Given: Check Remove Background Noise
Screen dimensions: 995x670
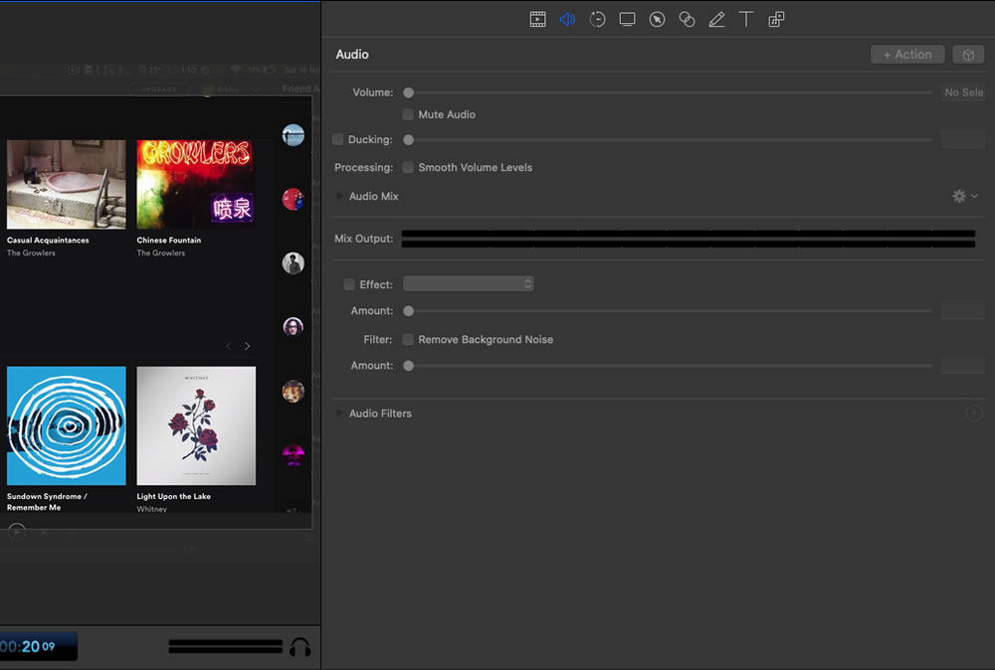Looking at the screenshot, I should [408, 340].
